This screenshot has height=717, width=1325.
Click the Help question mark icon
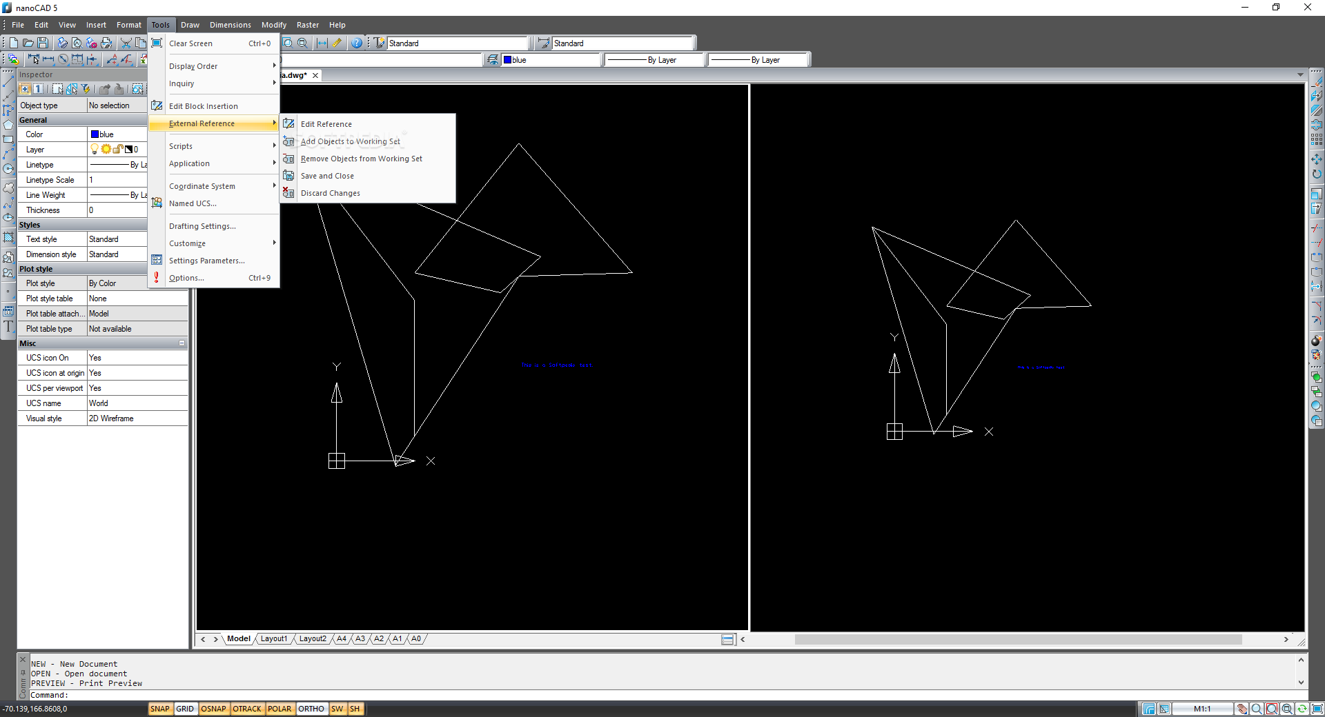(x=357, y=43)
